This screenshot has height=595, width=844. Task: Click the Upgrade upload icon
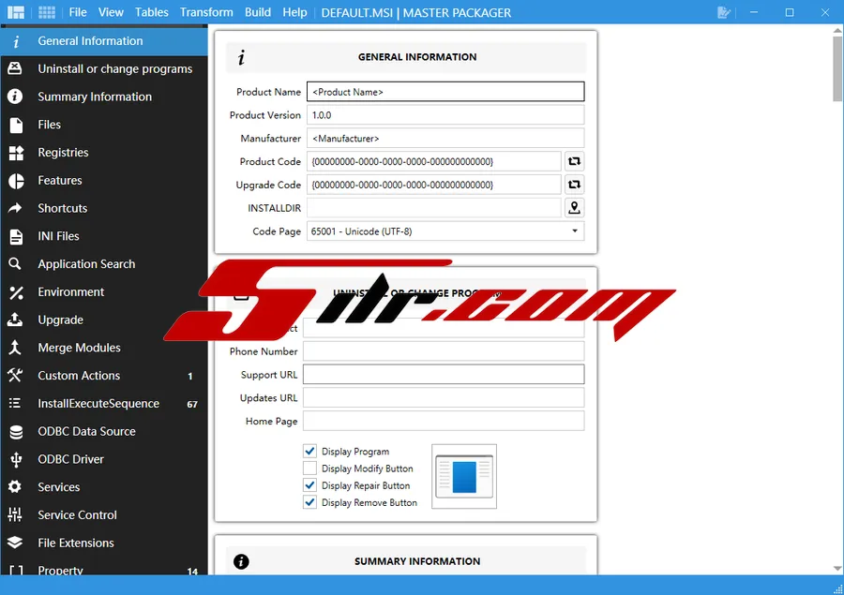15,320
